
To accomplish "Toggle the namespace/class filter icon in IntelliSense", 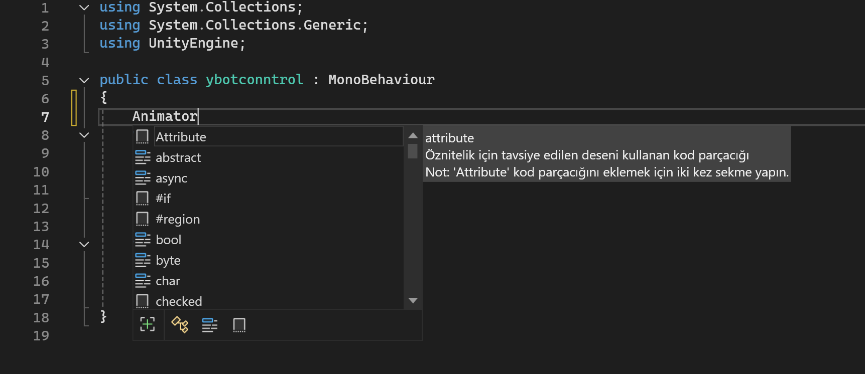I will coord(180,325).
